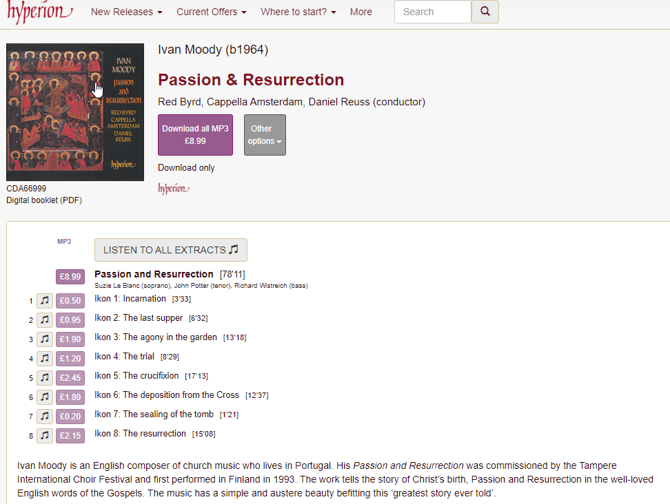The image size is (670, 504).
Task: Click the soloists line naming Suzie Le Blanc
Action: tap(201, 286)
